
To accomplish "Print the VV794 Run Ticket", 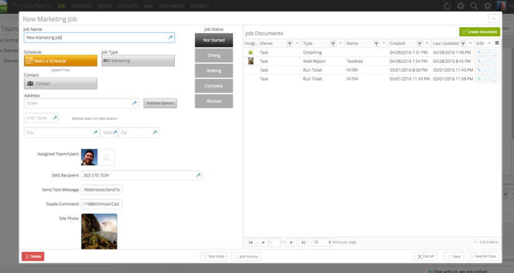I will [x=495, y=79].
